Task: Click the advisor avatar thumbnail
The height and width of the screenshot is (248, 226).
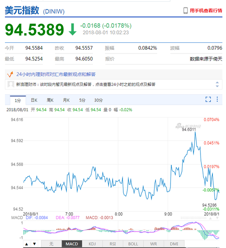Action: click(11, 84)
